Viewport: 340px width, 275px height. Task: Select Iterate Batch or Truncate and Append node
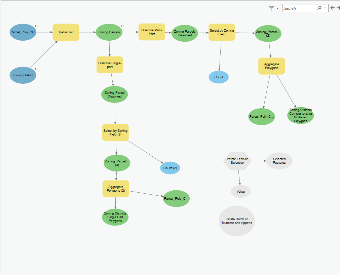tap(237, 221)
